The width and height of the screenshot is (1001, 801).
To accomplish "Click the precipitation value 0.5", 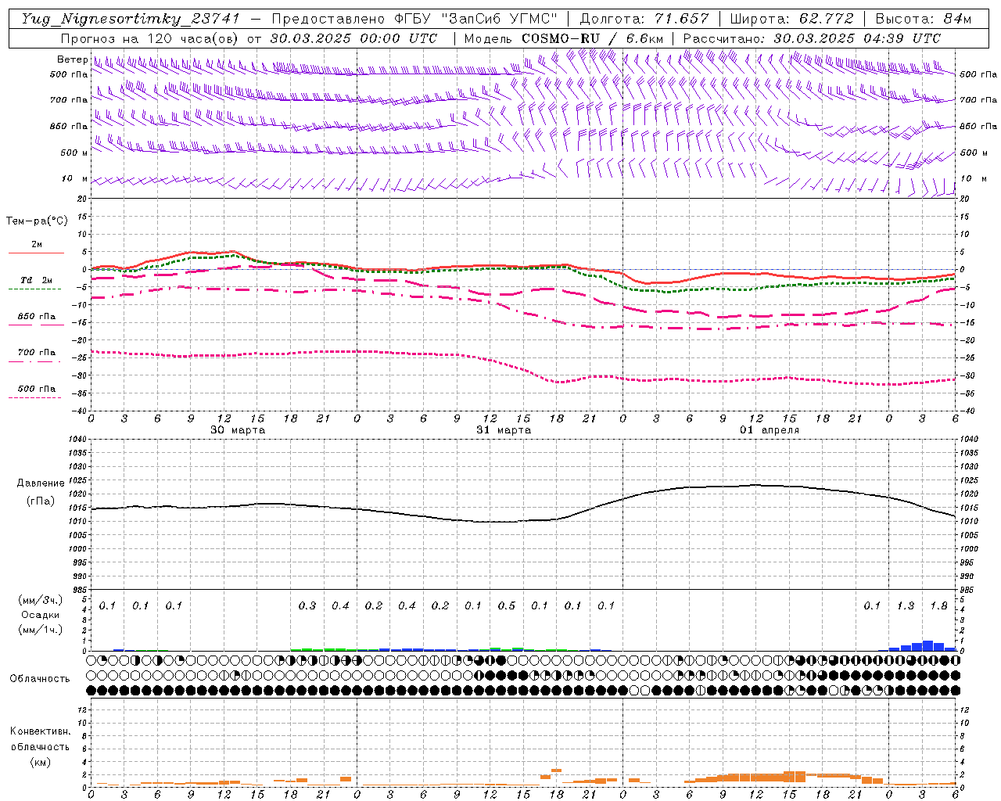I will pyautogui.click(x=507, y=605).
